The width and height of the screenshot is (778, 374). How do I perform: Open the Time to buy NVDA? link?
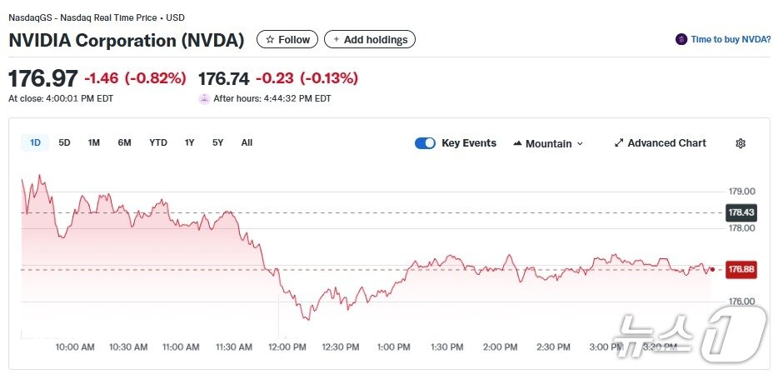[731, 39]
